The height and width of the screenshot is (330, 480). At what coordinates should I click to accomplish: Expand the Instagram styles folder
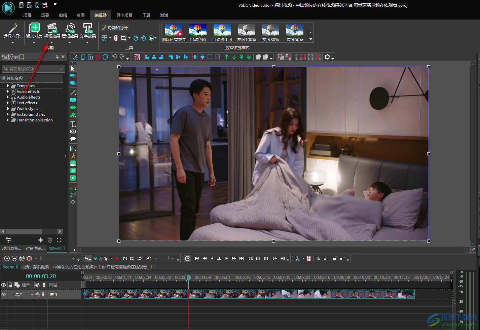click(8, 114)
